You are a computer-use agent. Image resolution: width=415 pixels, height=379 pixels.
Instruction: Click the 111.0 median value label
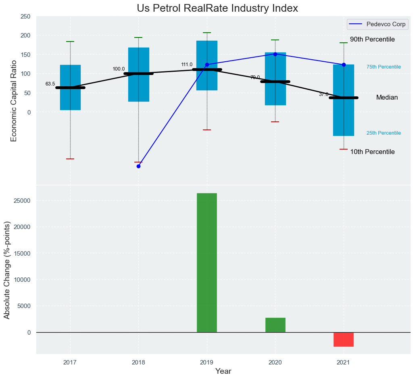187,65
